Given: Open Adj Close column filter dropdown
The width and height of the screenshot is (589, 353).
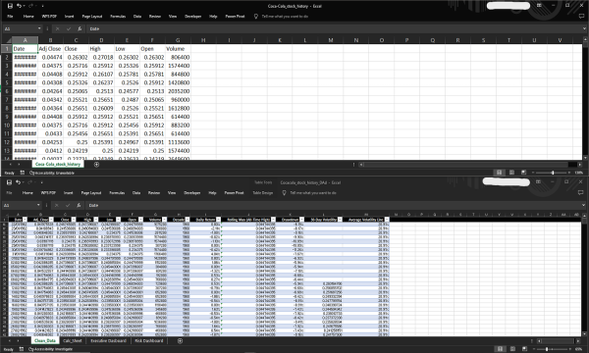Looking at the screenshot, I should coord(51,220).
